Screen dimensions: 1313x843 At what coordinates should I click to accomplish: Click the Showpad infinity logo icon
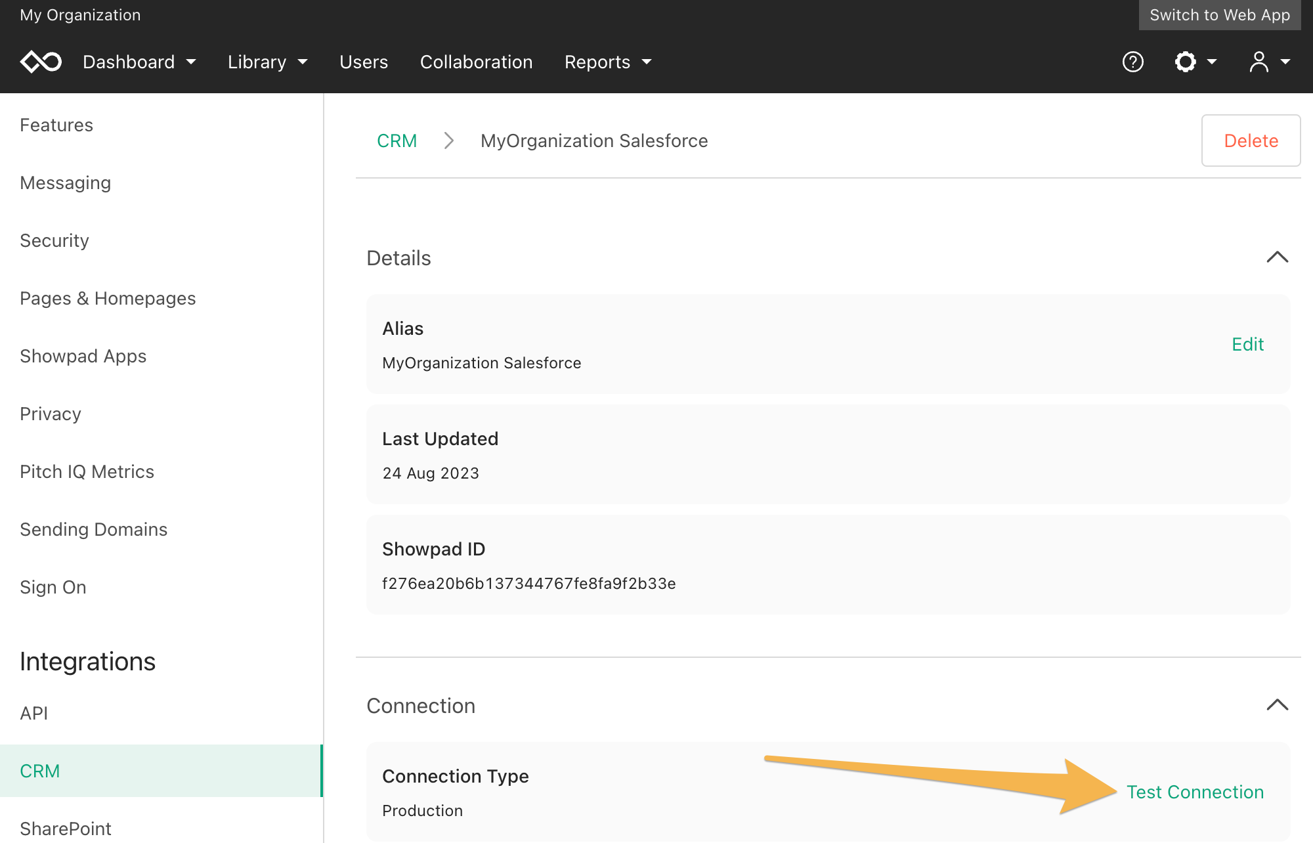click(x=41, y=62)
